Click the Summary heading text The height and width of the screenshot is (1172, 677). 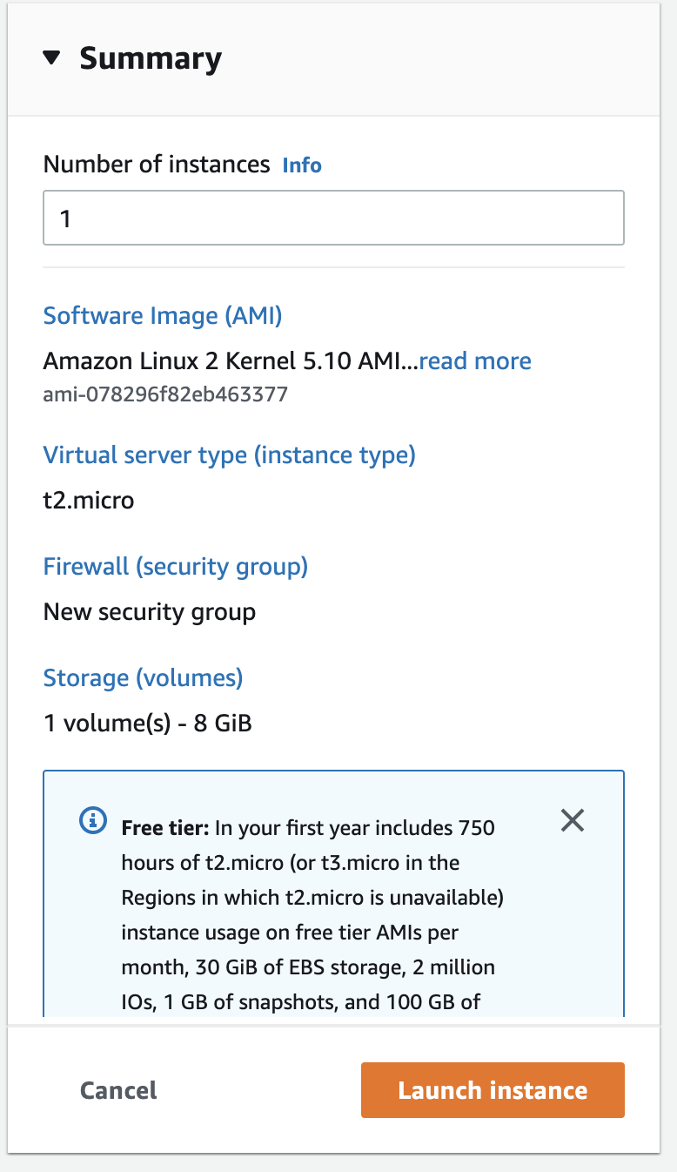click(151, 58)
